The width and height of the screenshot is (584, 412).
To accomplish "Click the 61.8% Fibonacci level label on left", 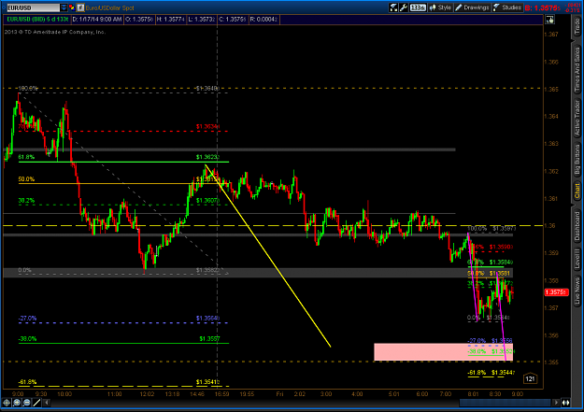I will [x=26, y=157].
